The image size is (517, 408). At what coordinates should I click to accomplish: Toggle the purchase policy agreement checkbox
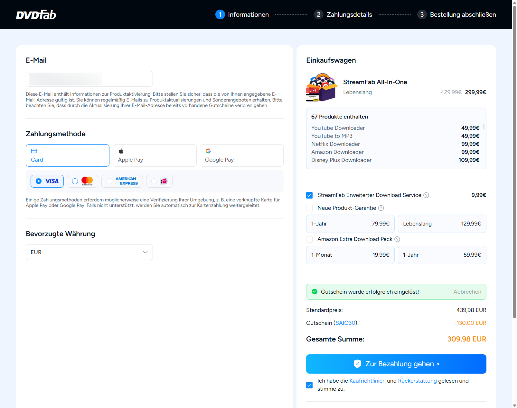tap(309, 385)
